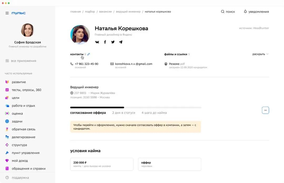Open the hamburger menu next to Пульс logo
The height and width of the screenshot is (183, 284).
click(7, 13)
